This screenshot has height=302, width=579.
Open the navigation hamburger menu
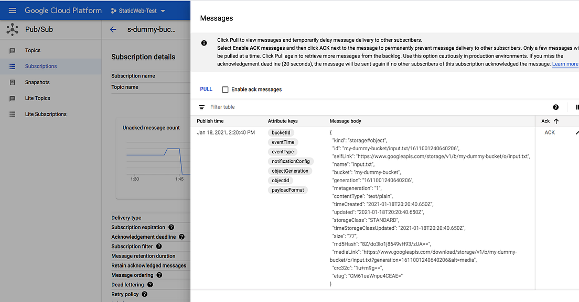coord(12,10)
